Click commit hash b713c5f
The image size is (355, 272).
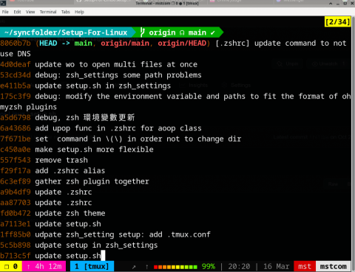click(x=16, y=256)
